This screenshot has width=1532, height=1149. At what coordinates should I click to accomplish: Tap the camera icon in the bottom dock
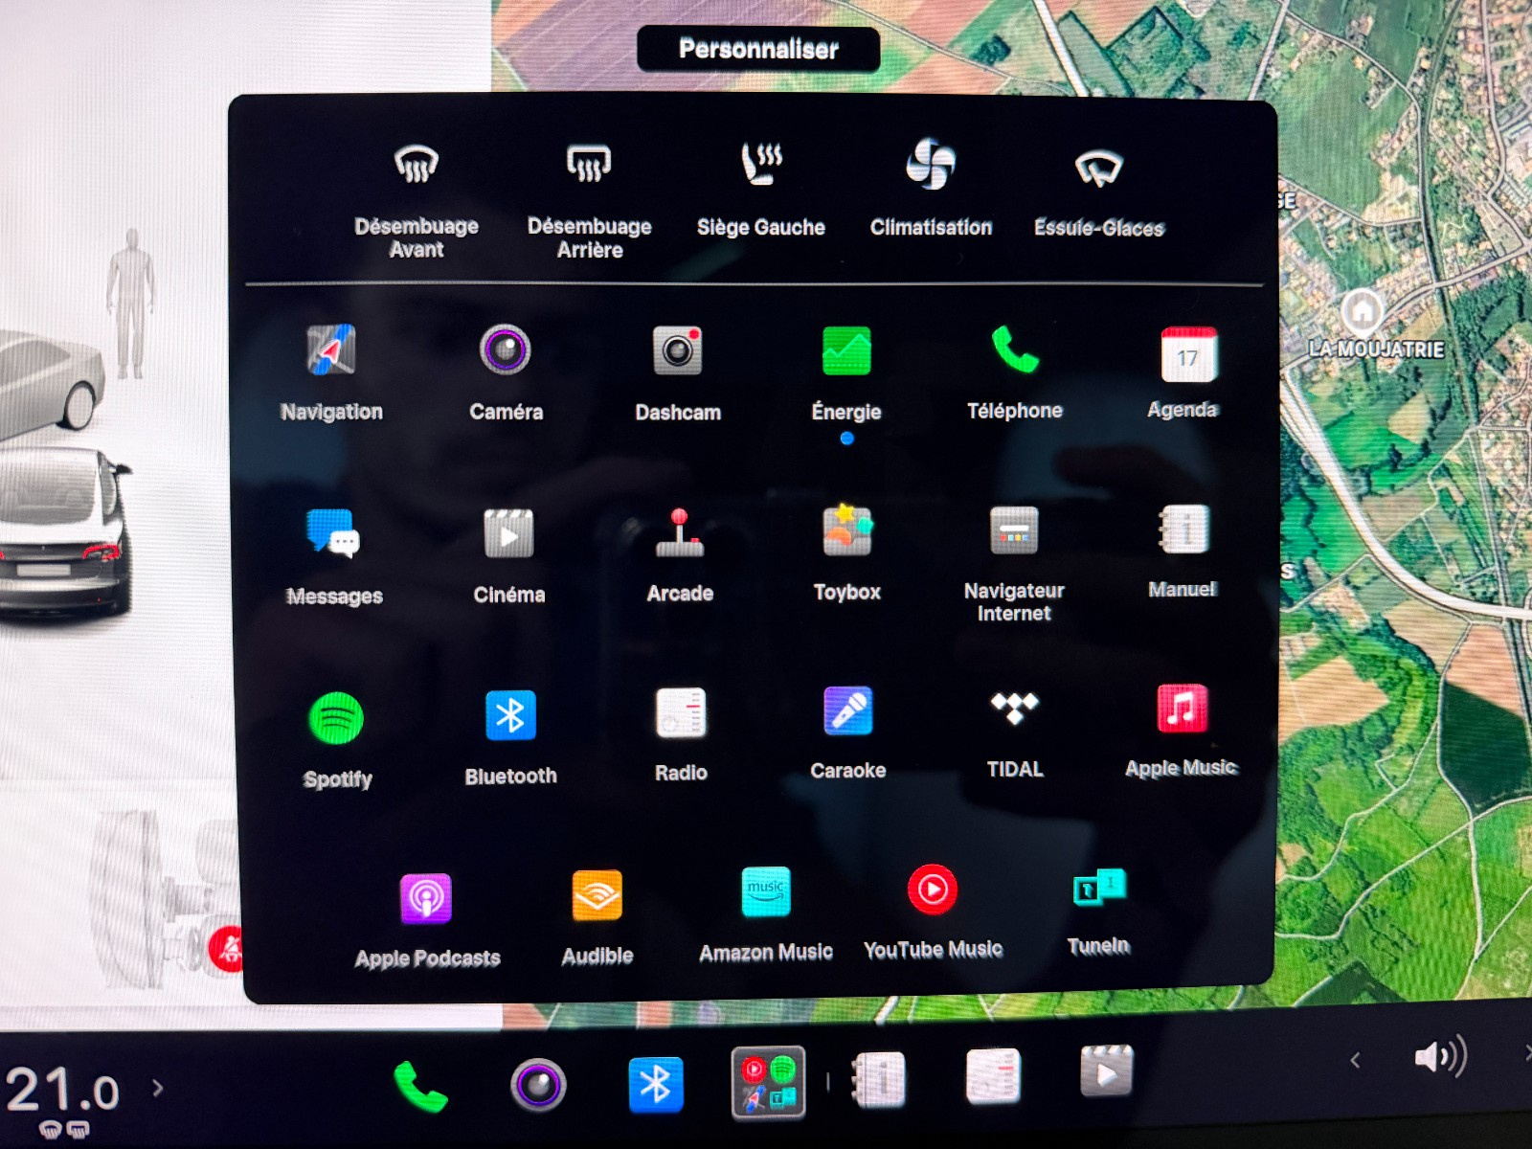coord(538,1085)
